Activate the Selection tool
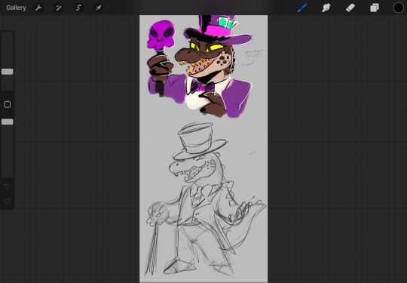Image resolution: width=407 pixels, height=283 pixels. [x=78, y=8]
